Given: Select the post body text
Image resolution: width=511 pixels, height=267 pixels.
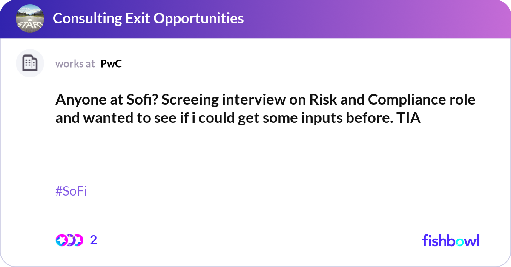Looking at the screenshot, I should pyautogui.click(x=255, y=108).
